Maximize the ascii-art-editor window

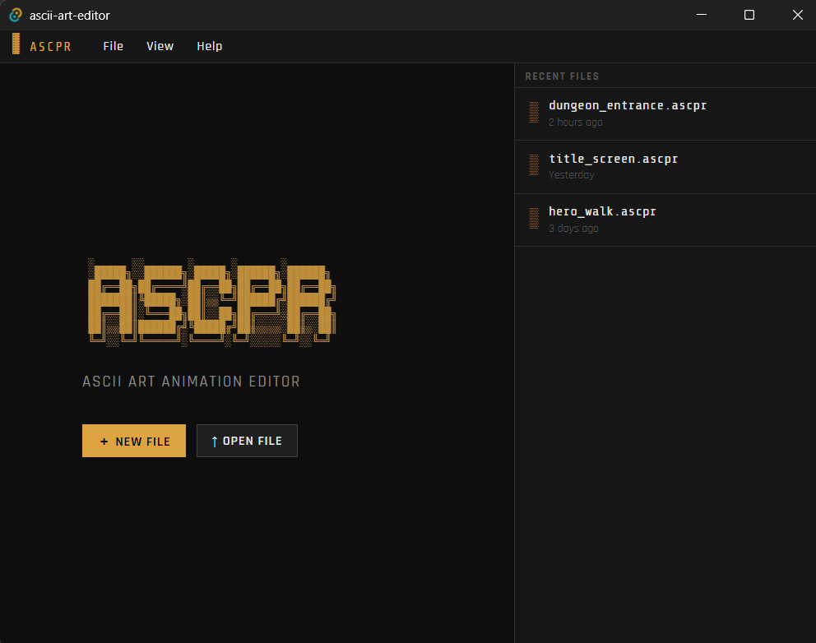(749, 15)
